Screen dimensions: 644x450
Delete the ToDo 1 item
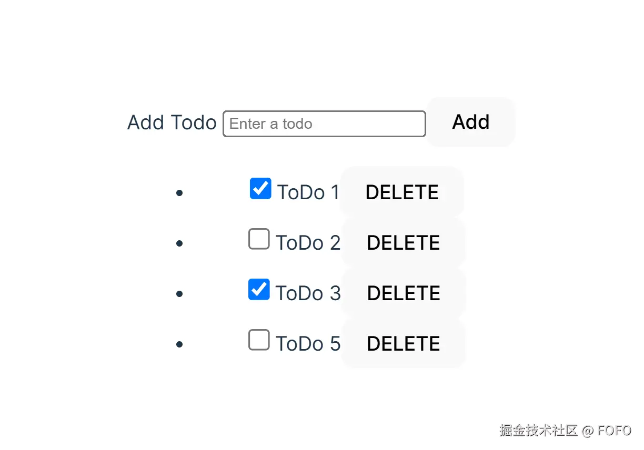click(401, 192)
